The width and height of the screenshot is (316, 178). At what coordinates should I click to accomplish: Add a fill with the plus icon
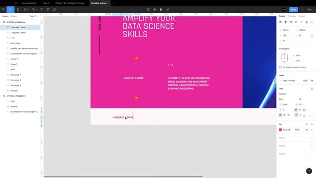pyautogui.click(x=312, y=125)
